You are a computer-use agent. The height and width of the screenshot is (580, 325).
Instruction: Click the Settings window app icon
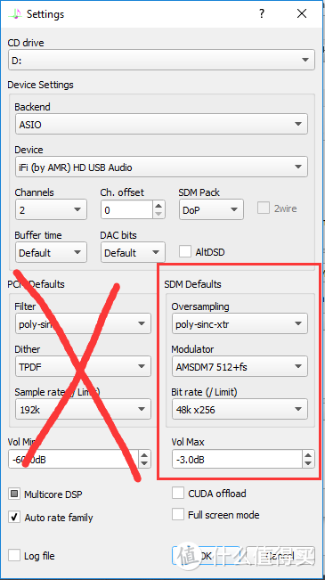15,13
